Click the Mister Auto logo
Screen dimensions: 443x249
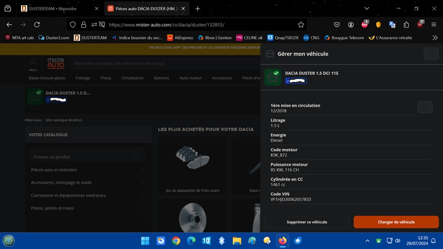click(56, 63)
